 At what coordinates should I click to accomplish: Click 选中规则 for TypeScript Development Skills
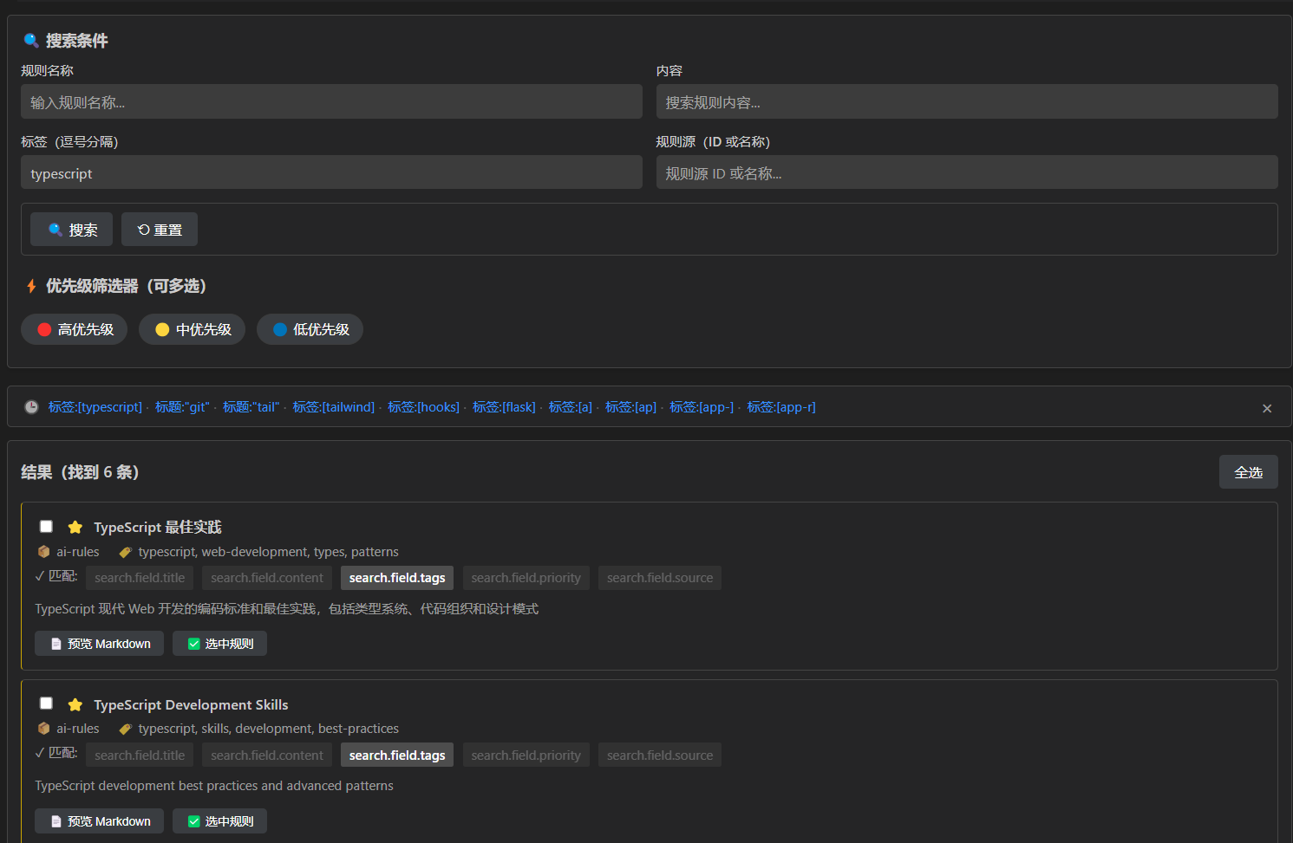[220, 821]
